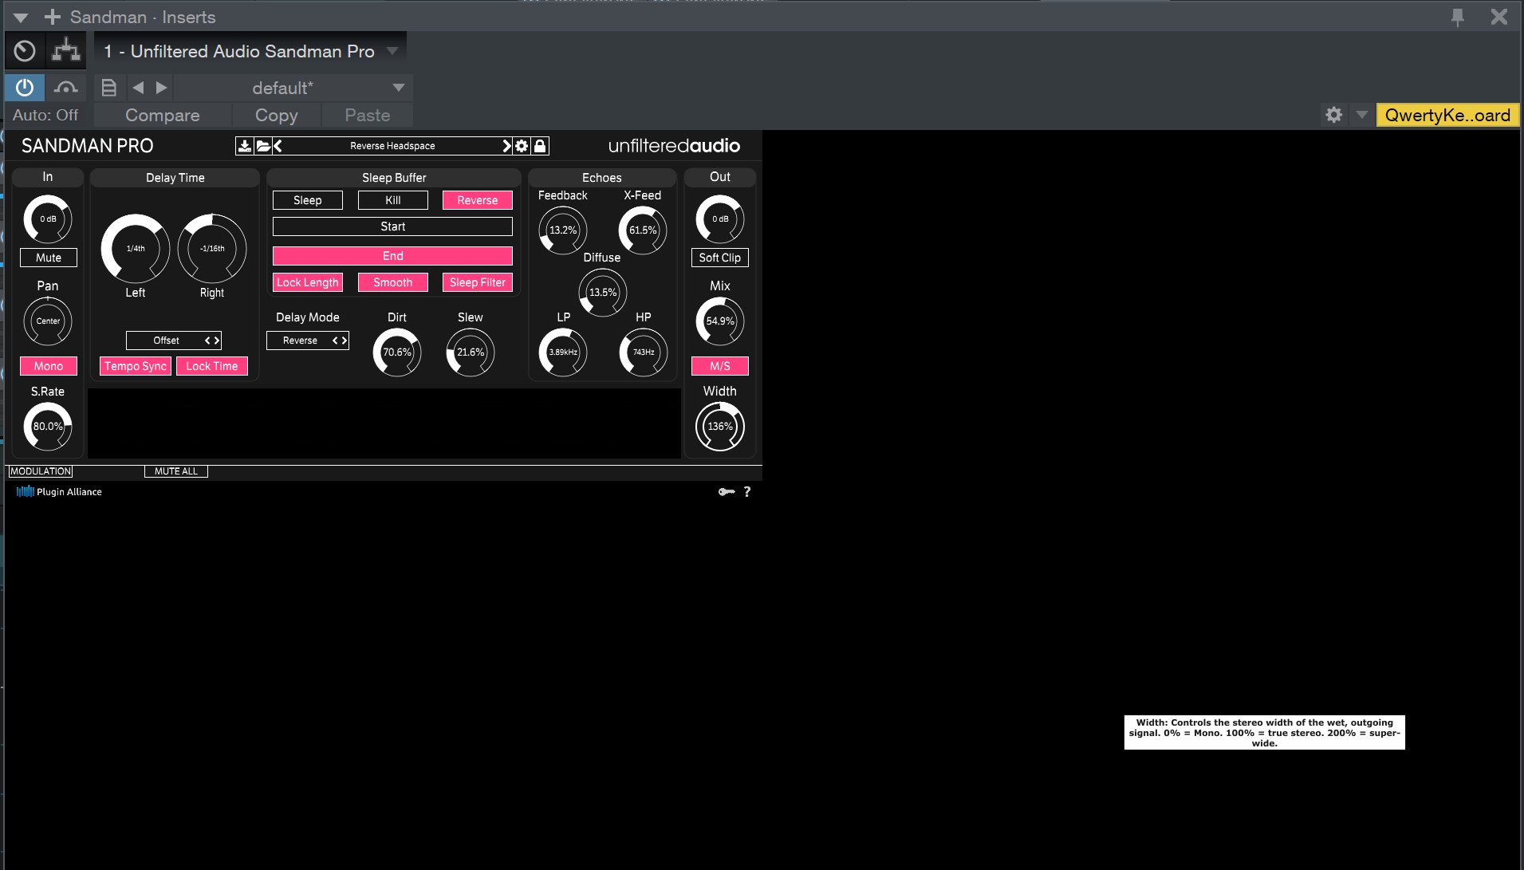Expand the Sandman window menu triangle

pyautogui.click(x=21, y=17)
